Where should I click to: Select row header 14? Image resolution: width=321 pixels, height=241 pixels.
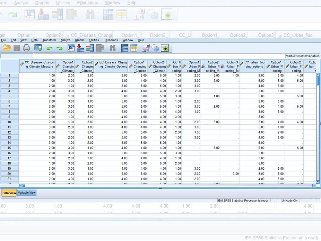pyautogui.click(x=9, y=143)
